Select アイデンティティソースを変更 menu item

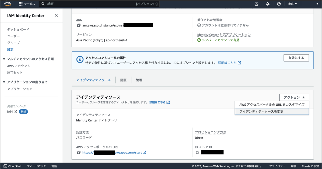272,112
